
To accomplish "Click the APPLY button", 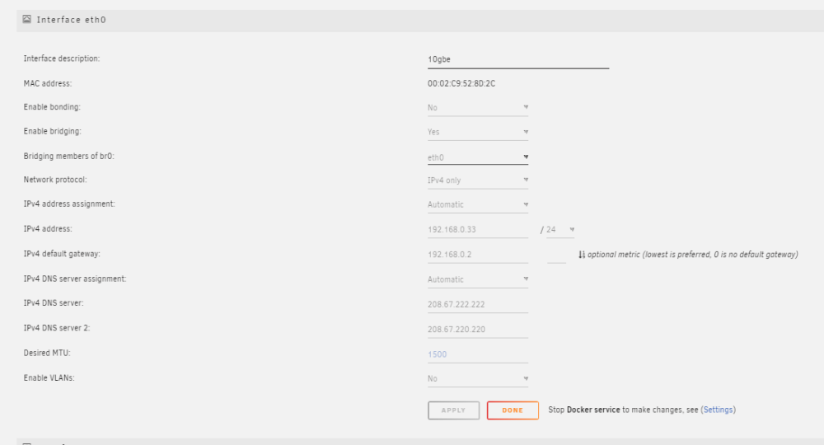I will tap(453, 410).
